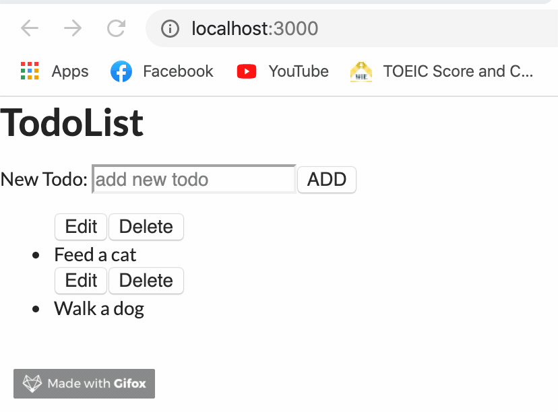Click the TodoList heading

[x=71, y=123]
